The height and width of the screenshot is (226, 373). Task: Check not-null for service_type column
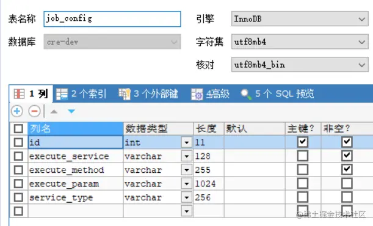pos(347,197)
